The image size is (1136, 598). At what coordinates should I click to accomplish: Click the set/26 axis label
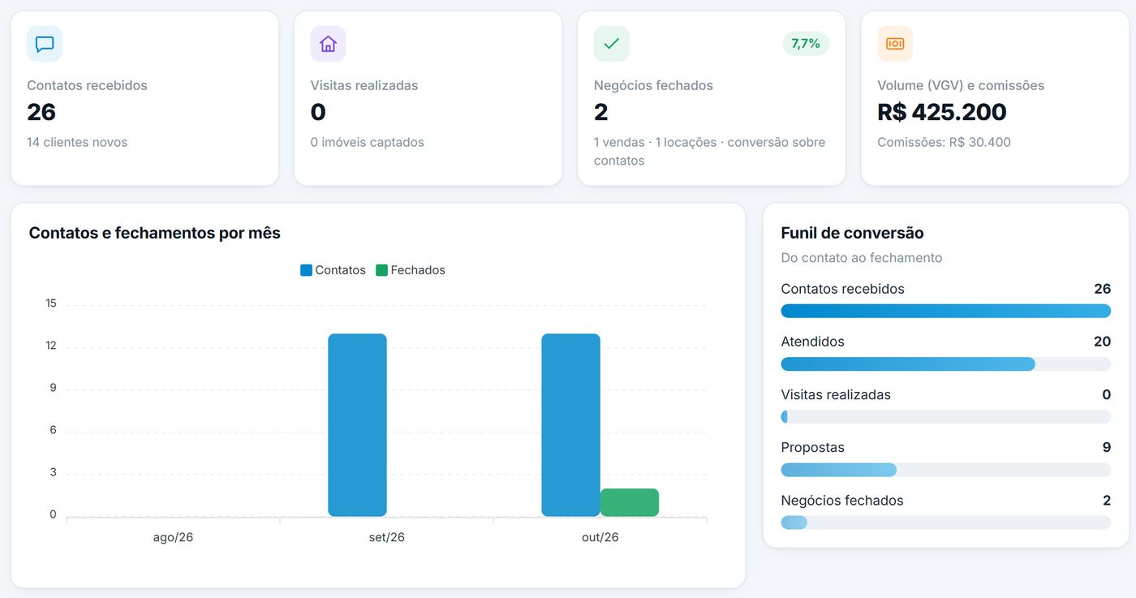[387, 537]
